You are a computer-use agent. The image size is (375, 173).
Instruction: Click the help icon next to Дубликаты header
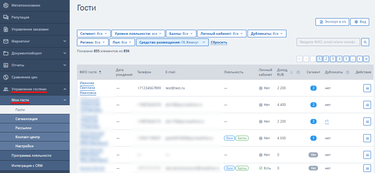347,72
